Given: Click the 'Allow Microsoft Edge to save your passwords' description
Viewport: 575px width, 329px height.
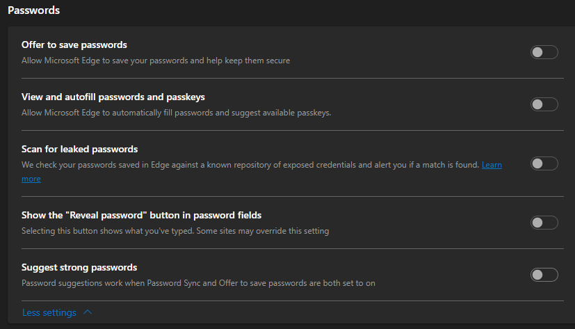Looking at the screenshot, I should [x=156, y=61].
